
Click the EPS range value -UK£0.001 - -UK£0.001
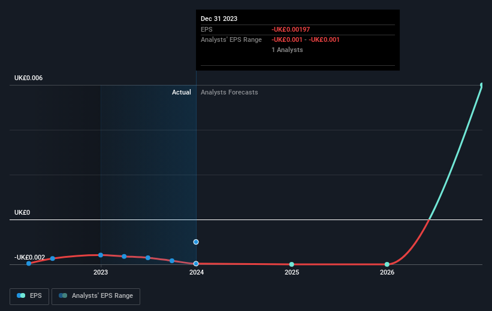pos(306,40)
